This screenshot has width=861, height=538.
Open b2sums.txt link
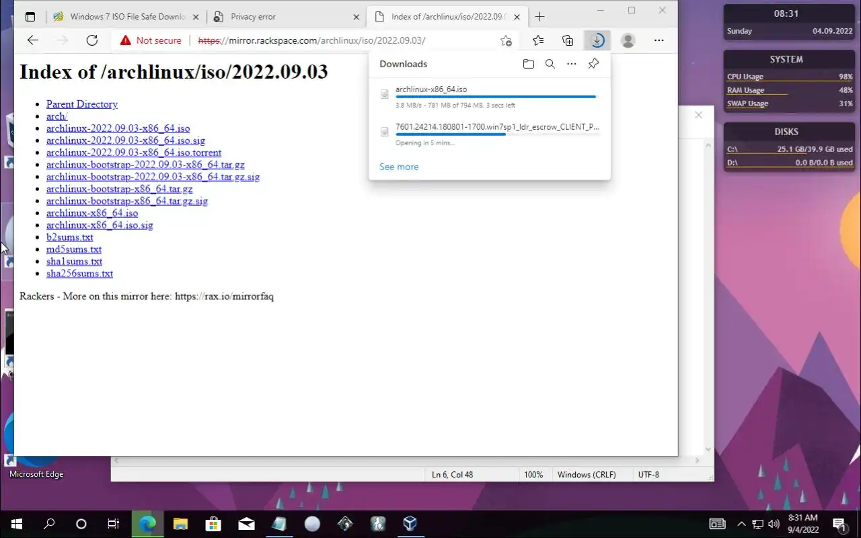(x=70, y=237)
